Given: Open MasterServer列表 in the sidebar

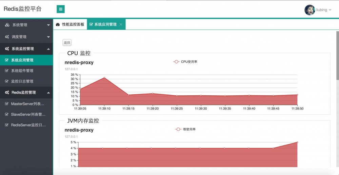Looking at the screenshot, I should pos(26,104).
